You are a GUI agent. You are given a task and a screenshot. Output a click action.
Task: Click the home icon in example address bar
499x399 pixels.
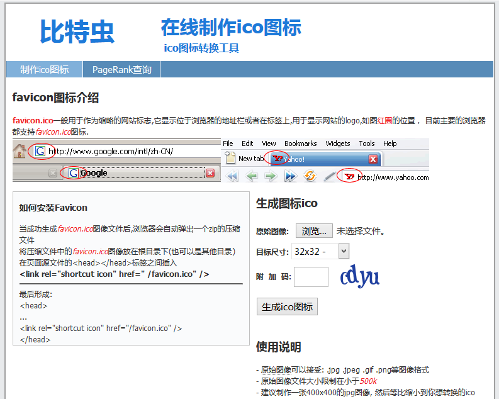click(x=20, y=151)
